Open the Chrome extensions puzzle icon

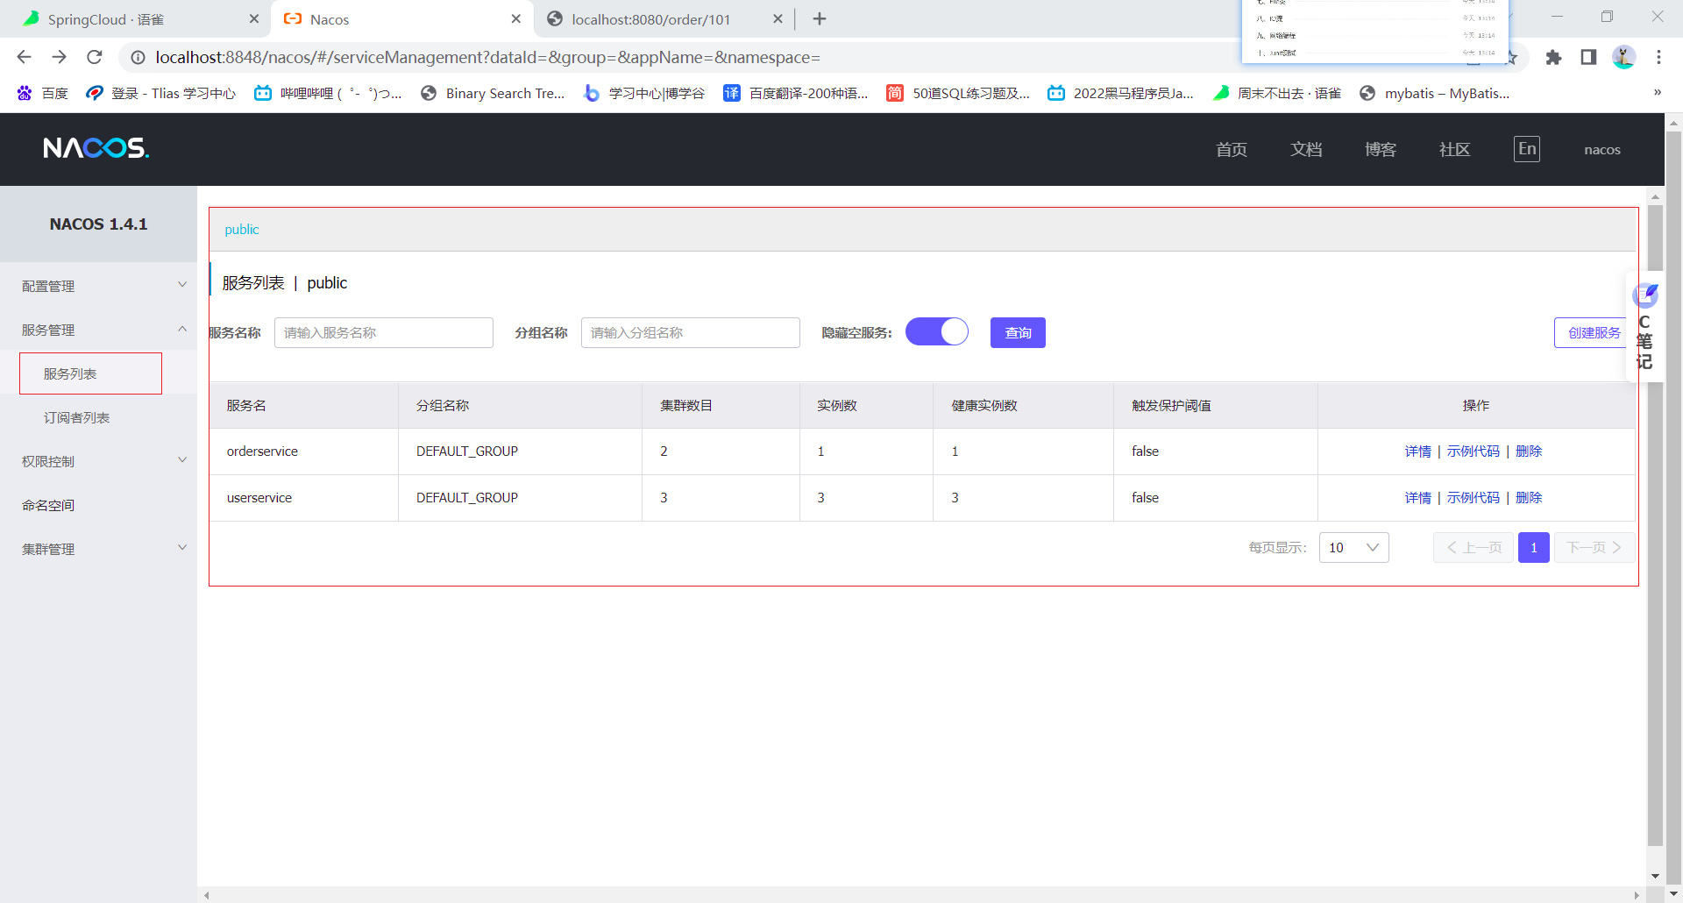tap(1553, 57)
